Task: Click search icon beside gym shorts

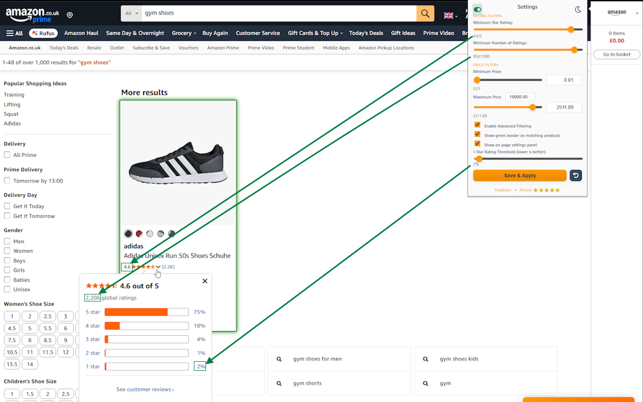Action: click(x=279, y=383)
